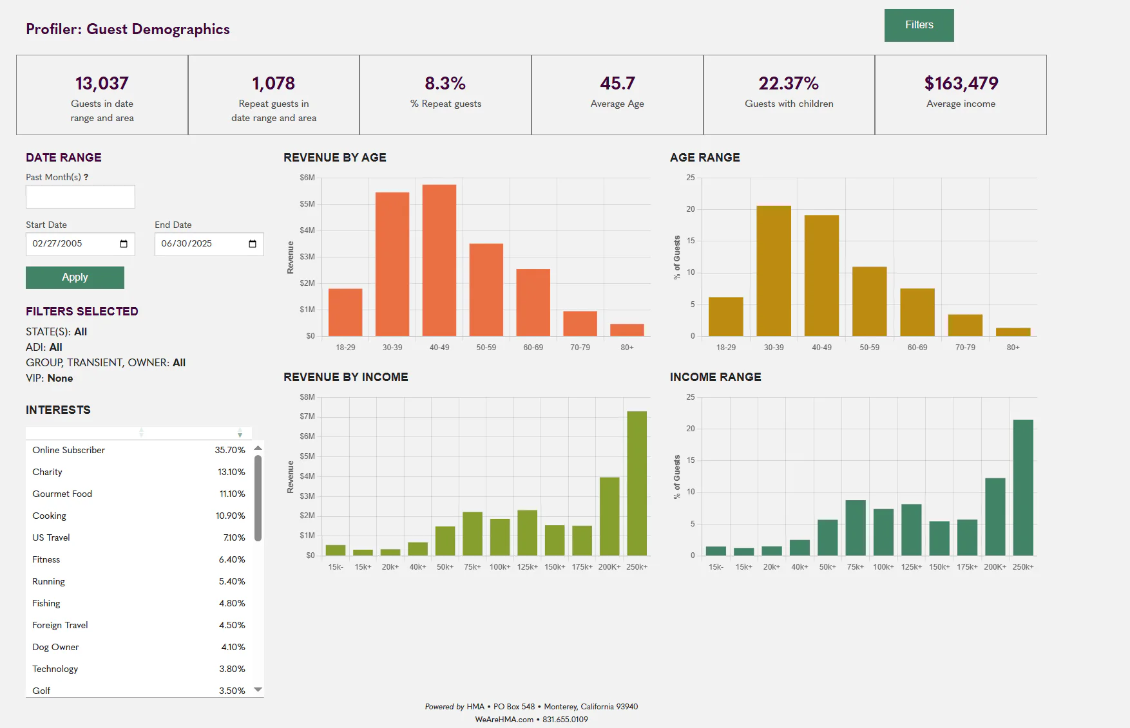The width and height of the screenshot is (1130, 728).
Task: Click the 8.3% repeat guests stat card
Action: 445,95
